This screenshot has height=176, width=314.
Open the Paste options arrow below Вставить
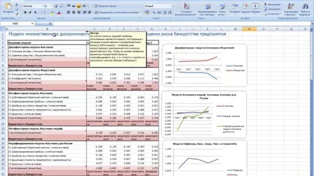8,14
